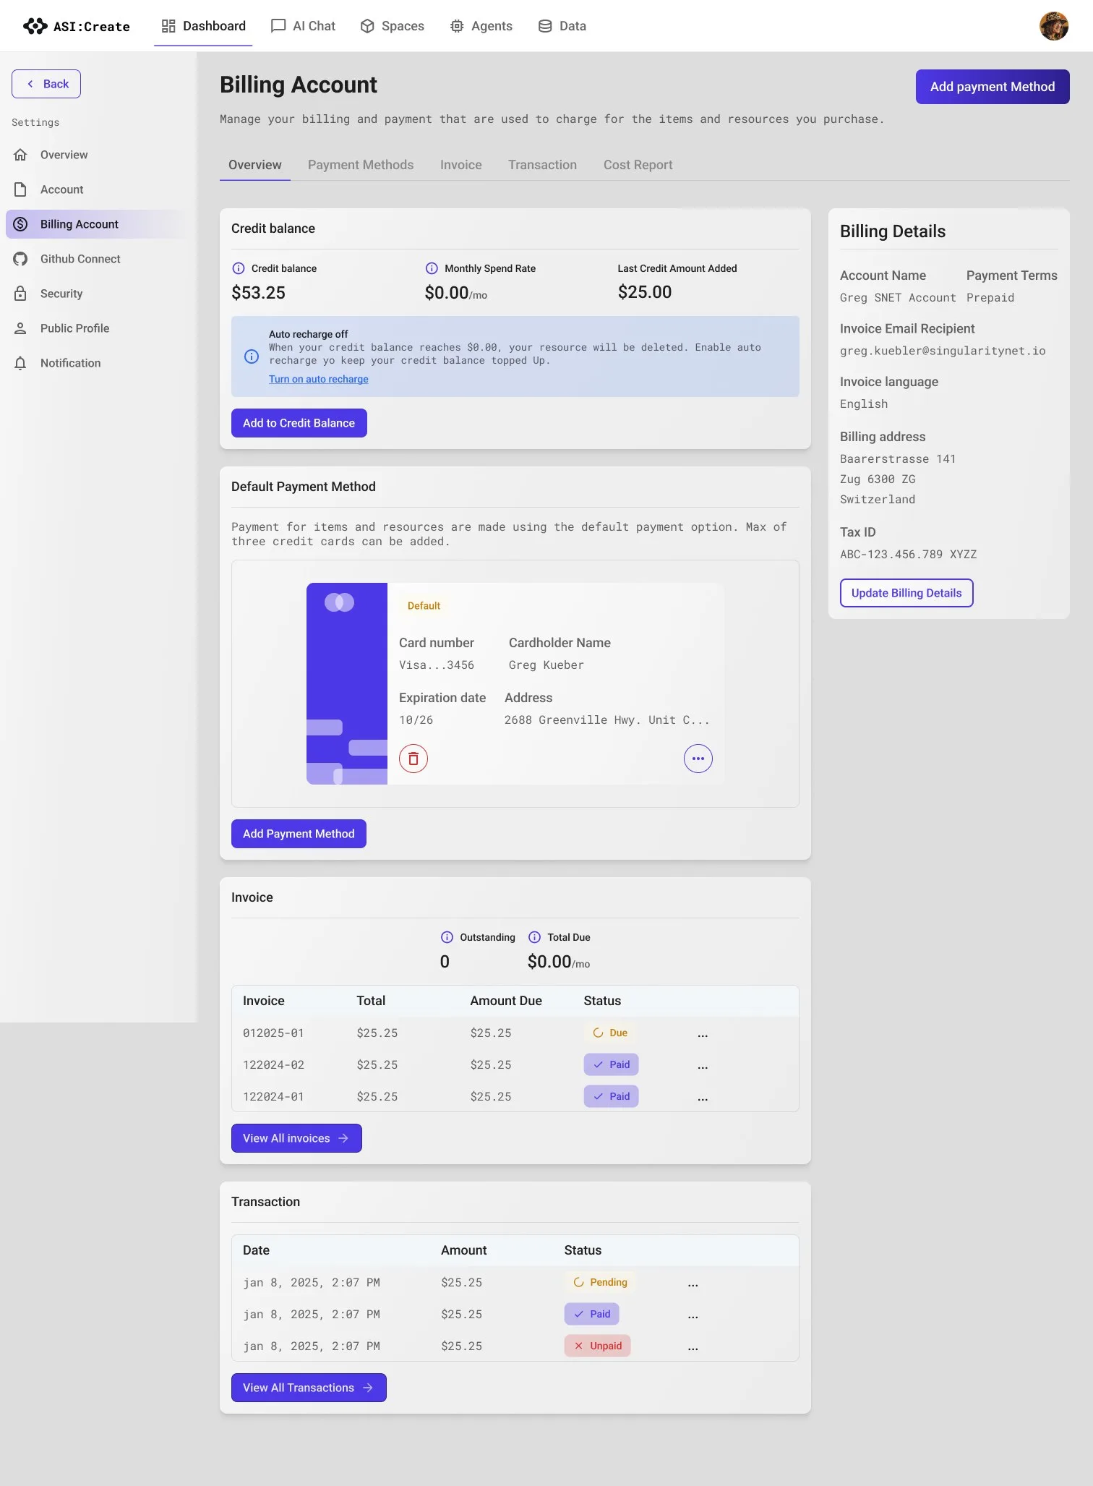1093x1486 pixels.
Task: Open Notification bell icon in sidebar
Action: pos(20,363)
